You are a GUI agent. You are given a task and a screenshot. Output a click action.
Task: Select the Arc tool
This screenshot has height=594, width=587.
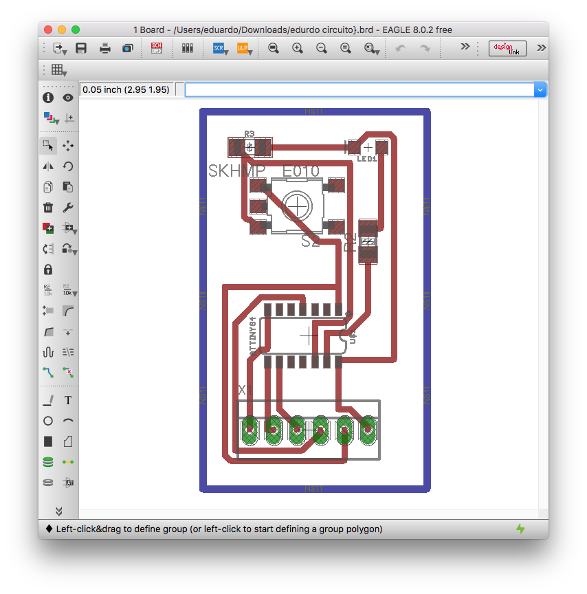click(68, 421)
